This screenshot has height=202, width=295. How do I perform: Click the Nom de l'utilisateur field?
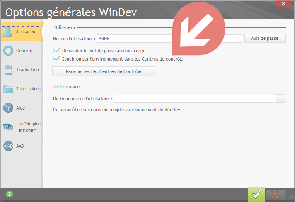[x=169, y=39]
